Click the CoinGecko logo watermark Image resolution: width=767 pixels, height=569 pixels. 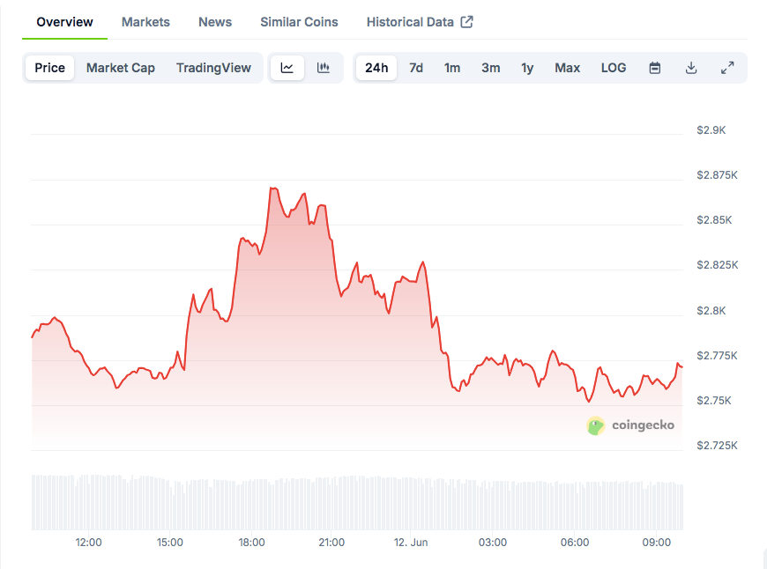pos(631,425)
